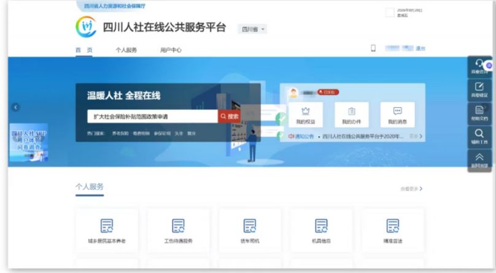Click the banner previous-slide arrow
This screenshot has height=273, width=496.
[15, 107]
